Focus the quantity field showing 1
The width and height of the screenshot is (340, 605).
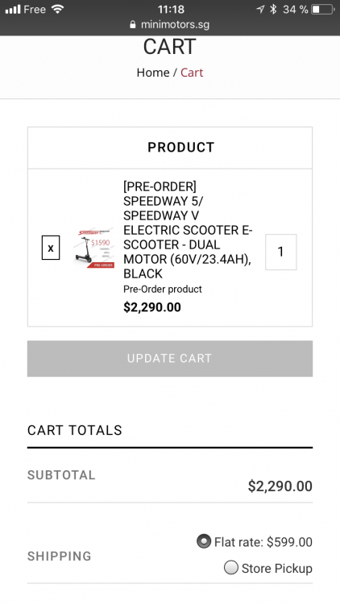[280, 252]
